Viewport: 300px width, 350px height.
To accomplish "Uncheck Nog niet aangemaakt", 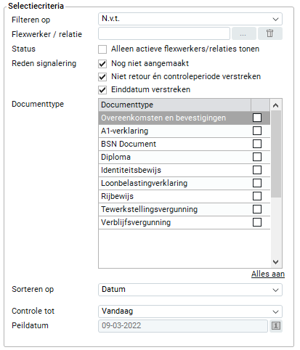I will click(x=102, y=64).
